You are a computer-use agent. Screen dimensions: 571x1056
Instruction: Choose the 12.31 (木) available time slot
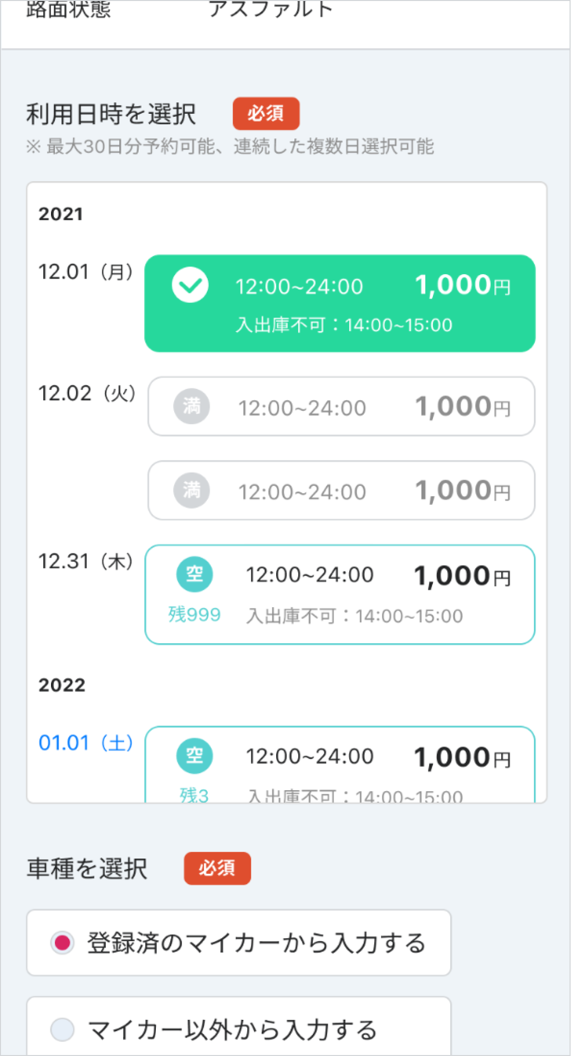[339, 594]
